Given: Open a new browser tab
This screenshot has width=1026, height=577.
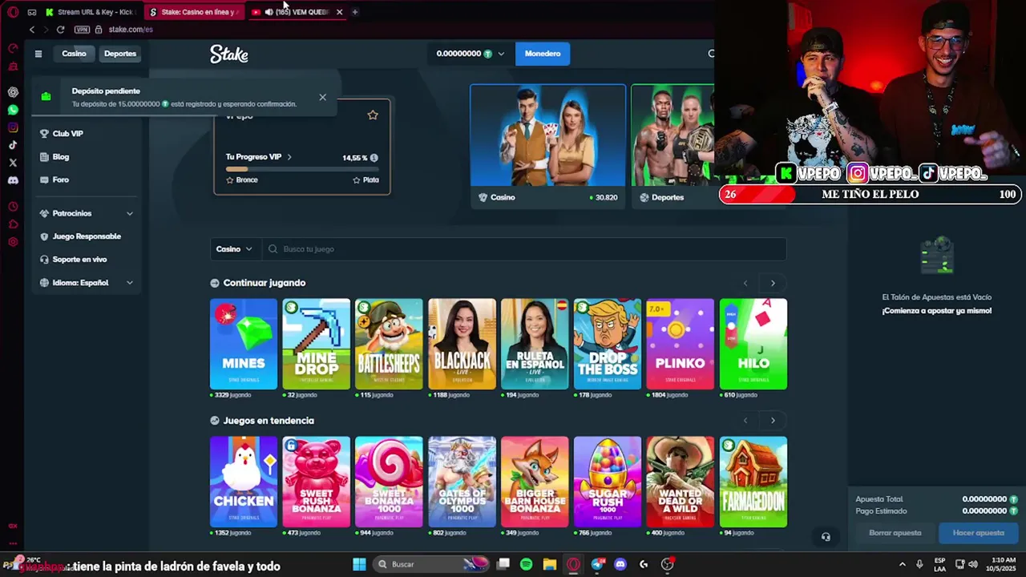Looking at the screenshot, I should (x=355, y=12).
